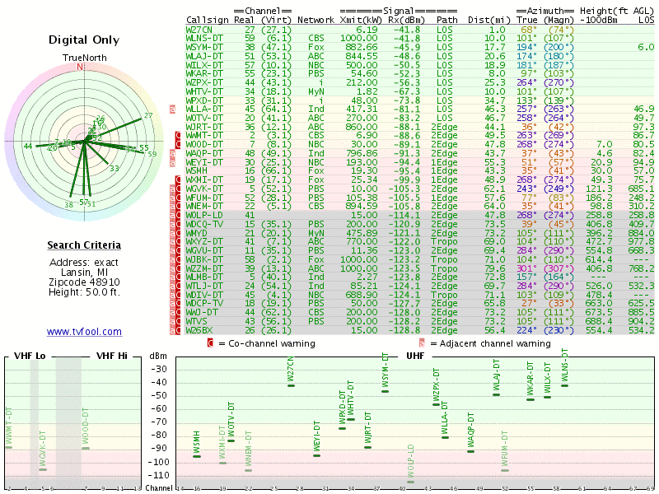Click the co-channel warning icon beside WOLP-LD
Screen dimensions: 659x494
coord(179,214)
